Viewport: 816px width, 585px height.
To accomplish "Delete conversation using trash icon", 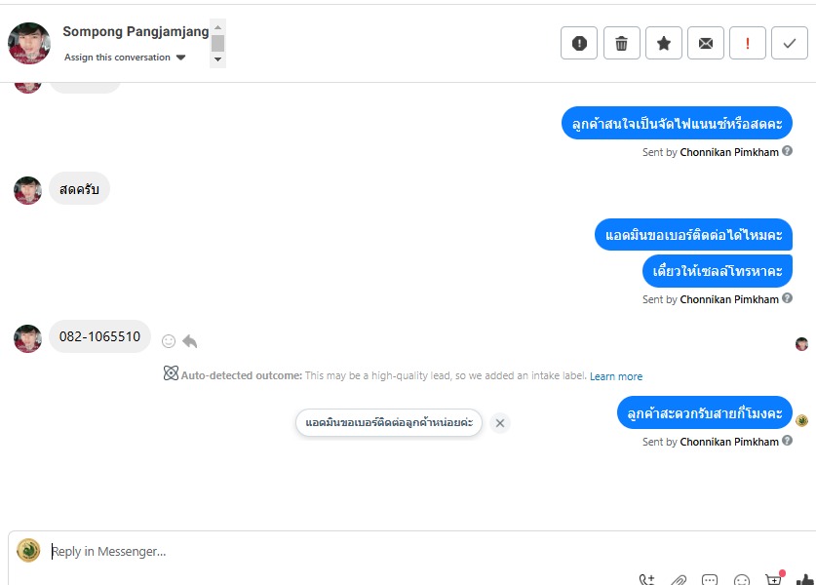I will (x=621, y=43).
